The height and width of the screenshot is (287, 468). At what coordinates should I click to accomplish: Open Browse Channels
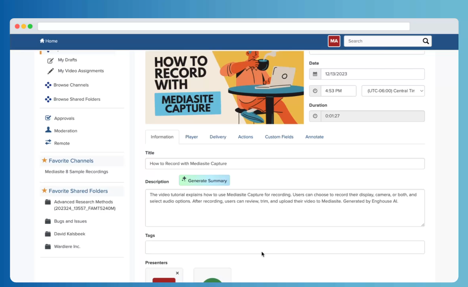pos(71,85)
